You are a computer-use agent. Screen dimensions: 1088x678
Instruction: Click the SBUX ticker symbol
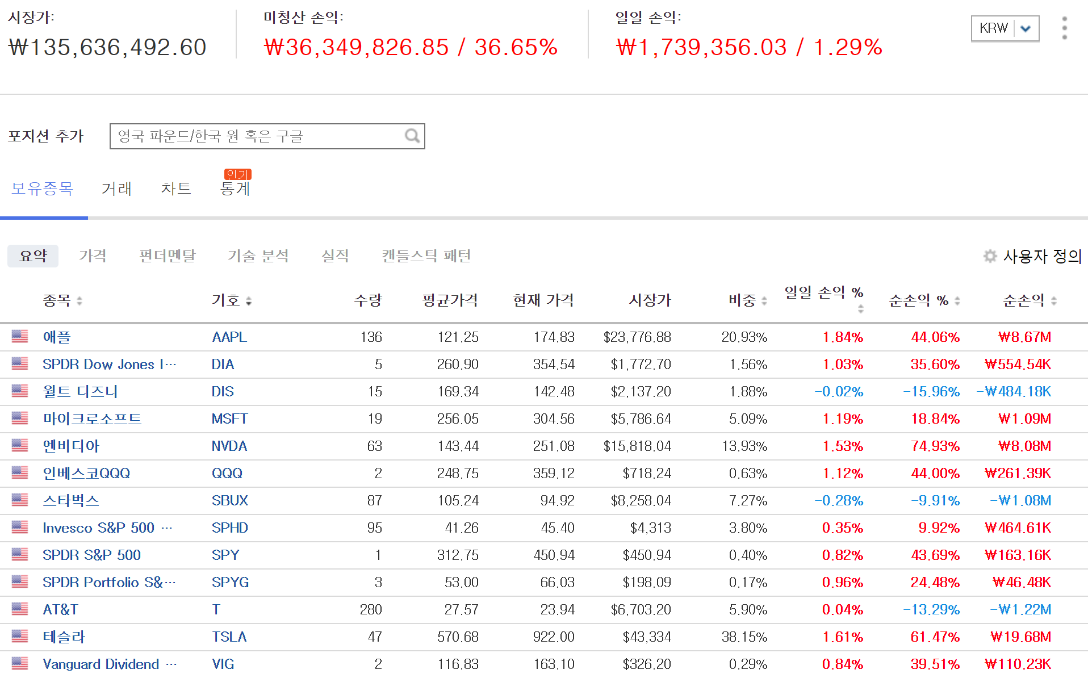pyautogui.click(x=230, y=500)
